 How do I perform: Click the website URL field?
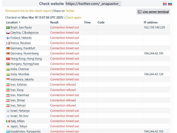(x=93, y=4)
